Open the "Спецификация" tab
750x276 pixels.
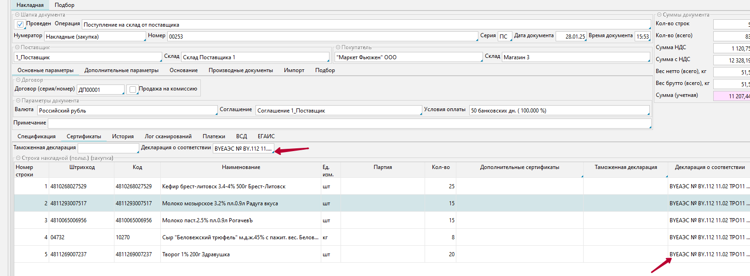(36, 136)
